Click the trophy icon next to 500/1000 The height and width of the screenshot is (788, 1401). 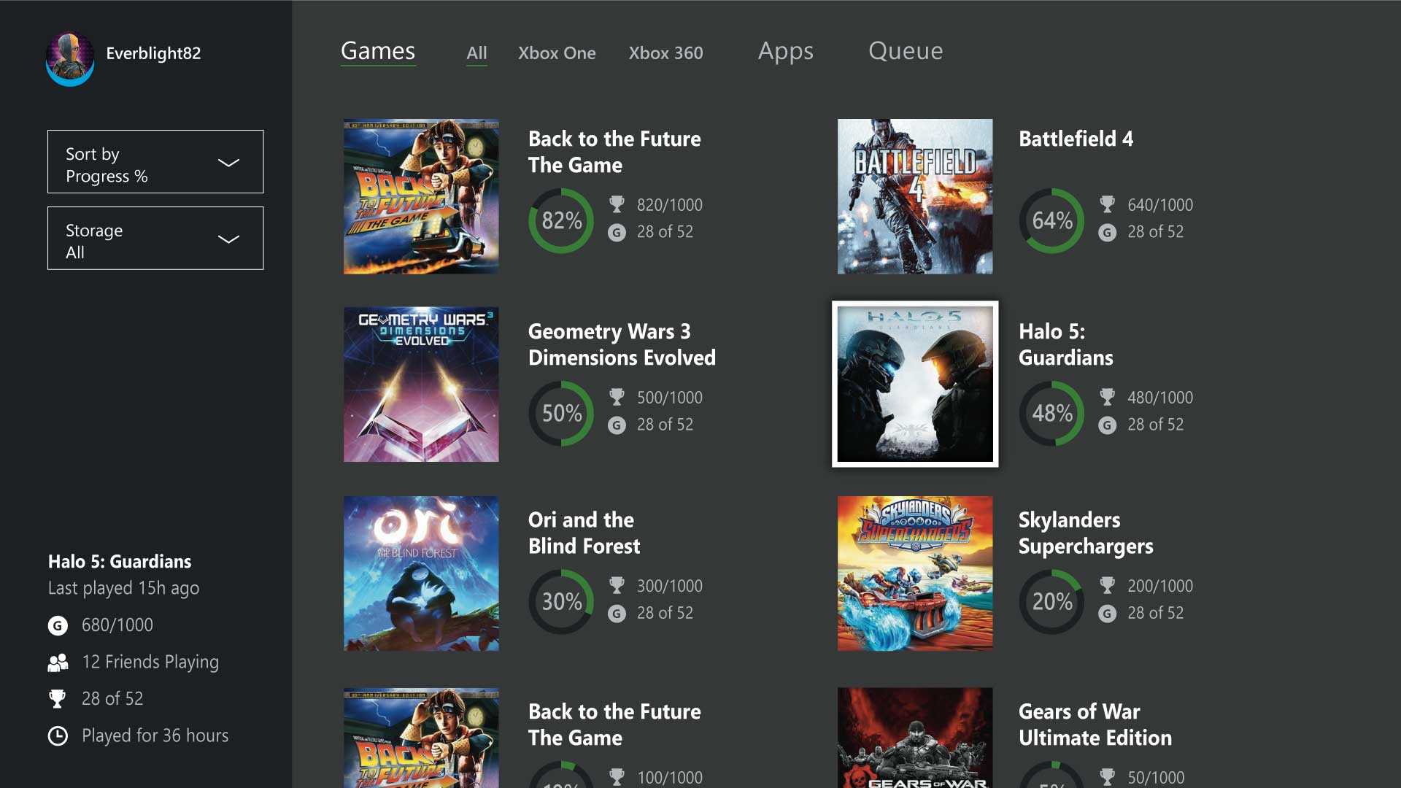coord(617,397)
